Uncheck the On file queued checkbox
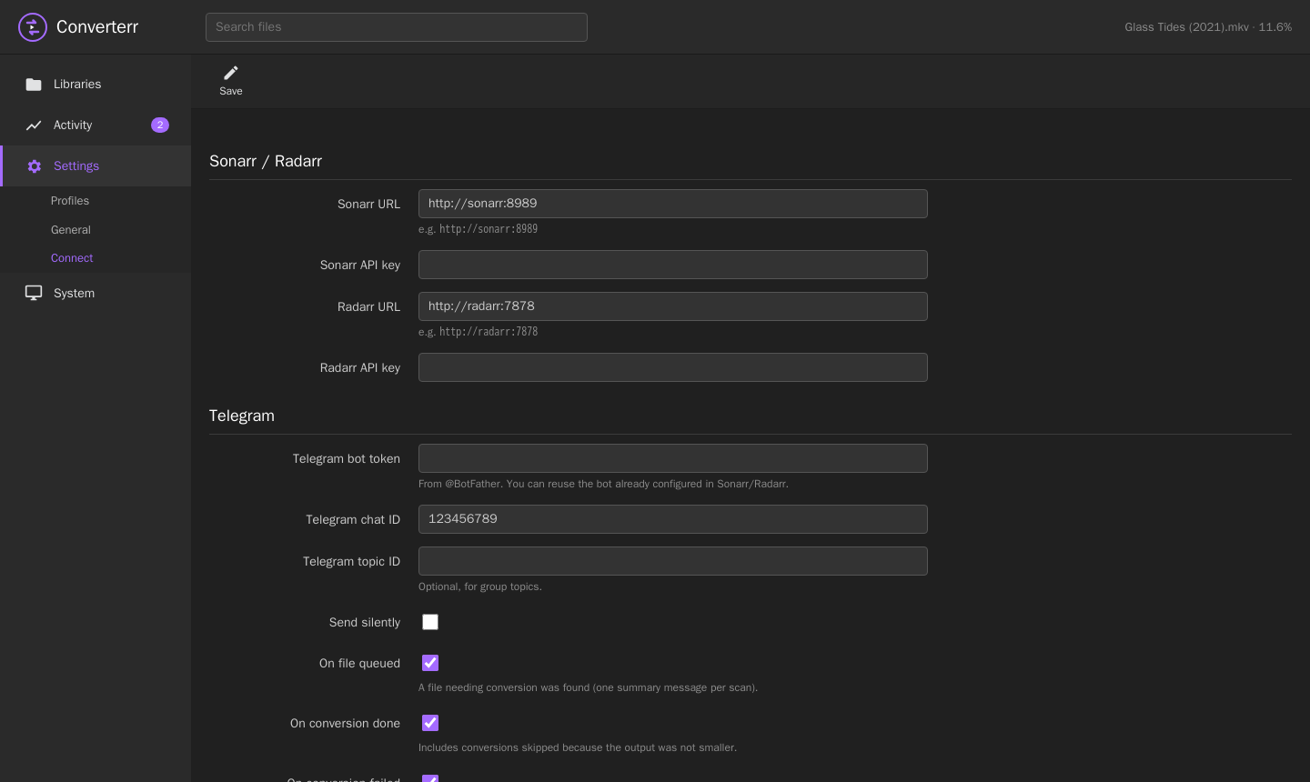Viewport: 1310px width, 782px height. tap(430, 663)
